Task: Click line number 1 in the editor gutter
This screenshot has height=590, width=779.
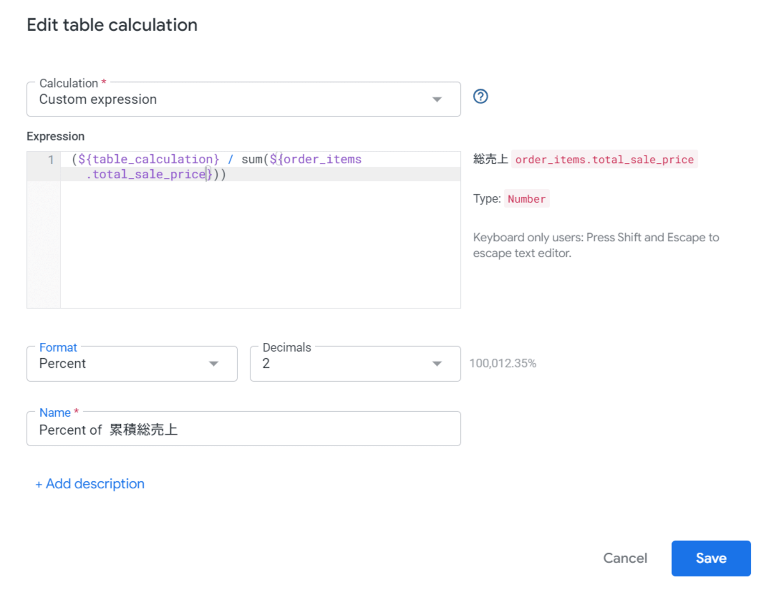Action: point(51,159)
